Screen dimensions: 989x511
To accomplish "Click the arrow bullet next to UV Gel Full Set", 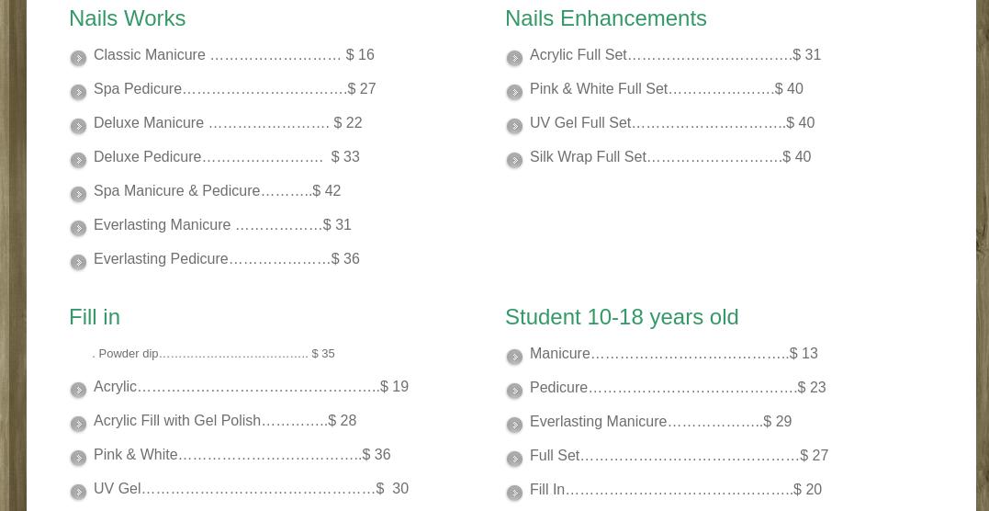I will click(515, 126).
